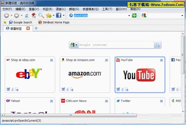This screenshot has height=125, width=186.
Task: Remove the YouTube tile
Action: pos(161,60)
